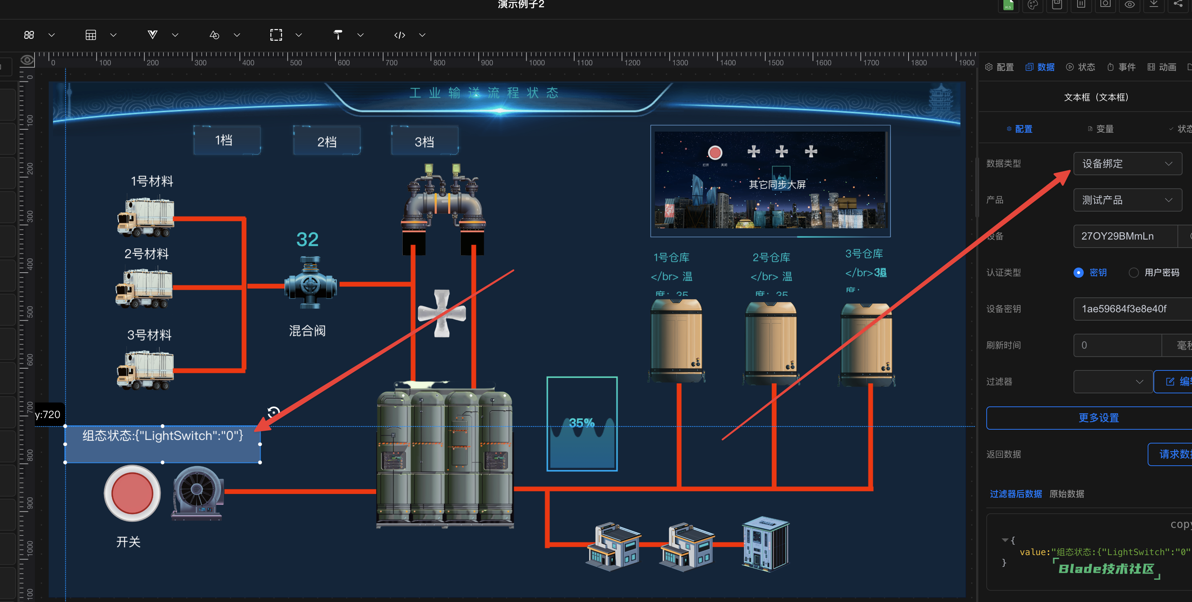The width and height of the screenshot is (1192, 602).
Task: Click the dashed selection rectangle tool
Action: 276,35
